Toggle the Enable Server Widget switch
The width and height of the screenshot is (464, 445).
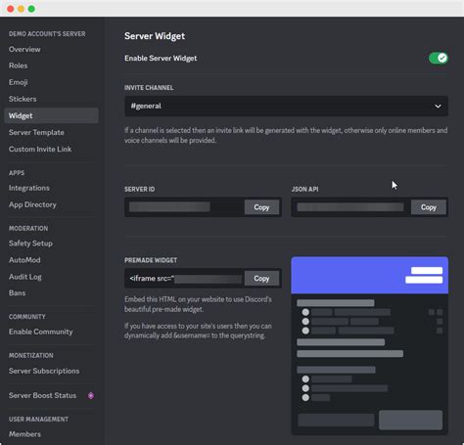click(438, 59)
